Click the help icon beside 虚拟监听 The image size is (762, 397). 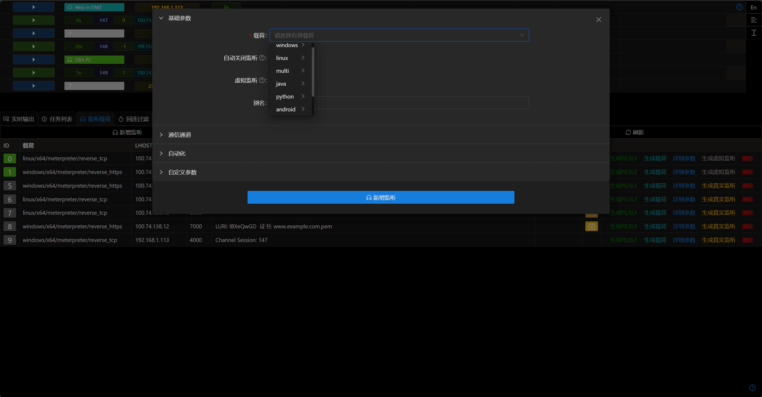262,80
